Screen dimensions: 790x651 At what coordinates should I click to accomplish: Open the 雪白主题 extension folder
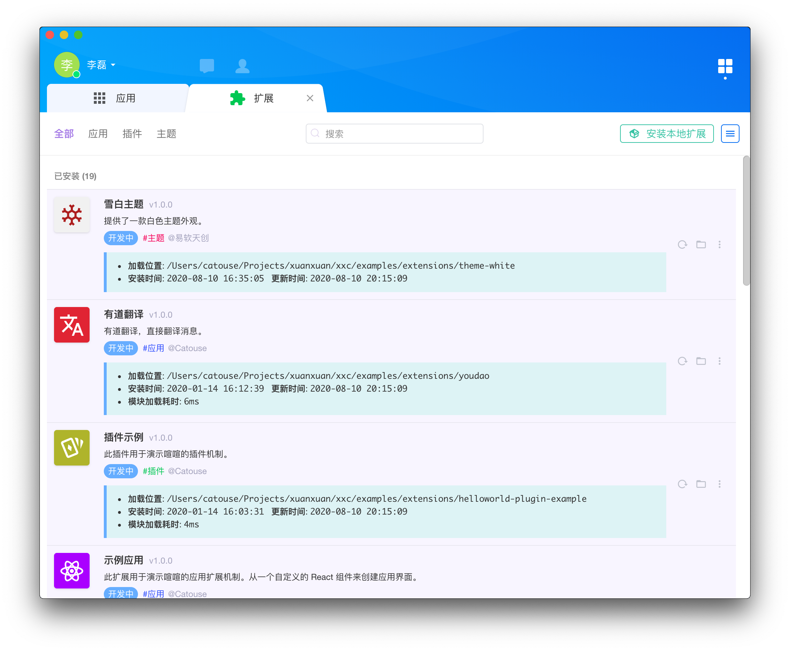pos(701,244)
